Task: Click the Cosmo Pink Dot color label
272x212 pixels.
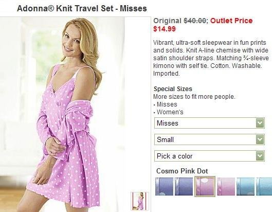Action: click(x=182, y=171)
